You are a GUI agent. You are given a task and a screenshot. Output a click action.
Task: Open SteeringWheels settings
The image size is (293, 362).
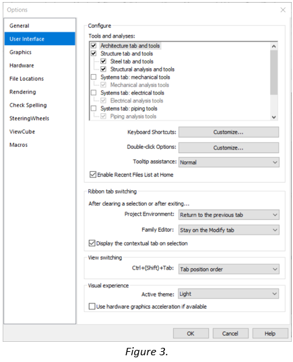coord(40,118)
